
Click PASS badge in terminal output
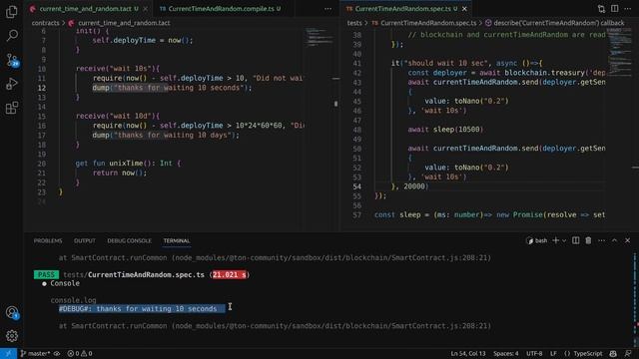click(46, 275)
